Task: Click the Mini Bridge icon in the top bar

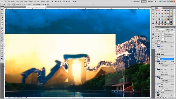Action: (x=56, y=1)
